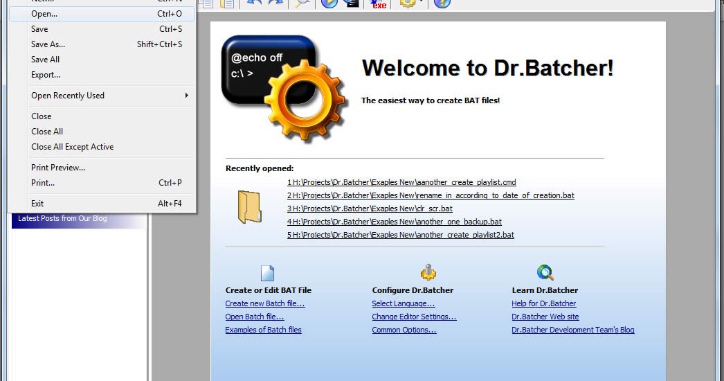Open Print Preview... from the menu
This screenshot has height=381, width=724.
click(x=102, y=168)
